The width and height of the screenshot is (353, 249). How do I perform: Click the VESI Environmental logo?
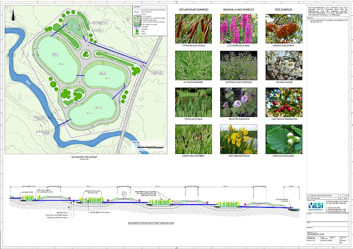(x=316, y=207)
